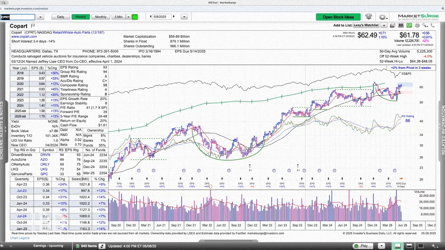The width and height of the screenshot is (445, 250).
Task: Visit the www.copart.com link
Action: click(24, 37)
